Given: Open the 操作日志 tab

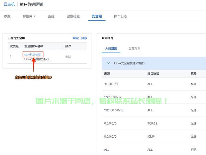Looking at the screenshot, I should (x=121, y=16).
